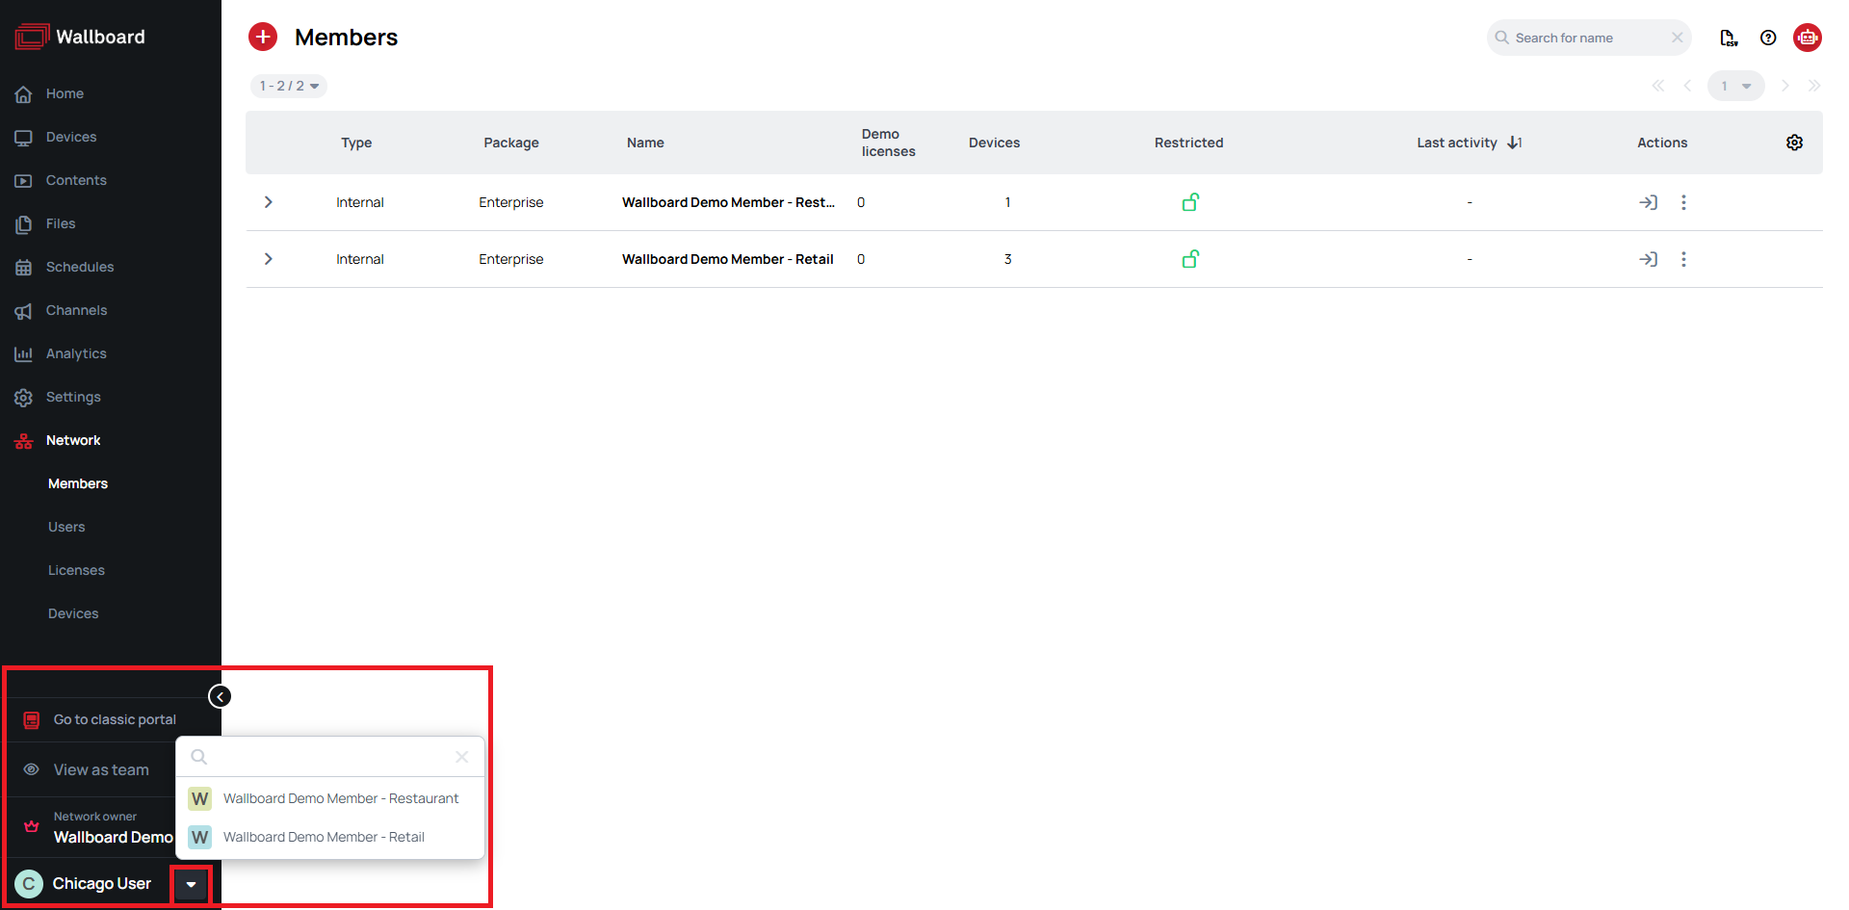This screenshot has width=1849, height=910.
Task: Expand the Restaurant member row
Action: tap(269, 202)
